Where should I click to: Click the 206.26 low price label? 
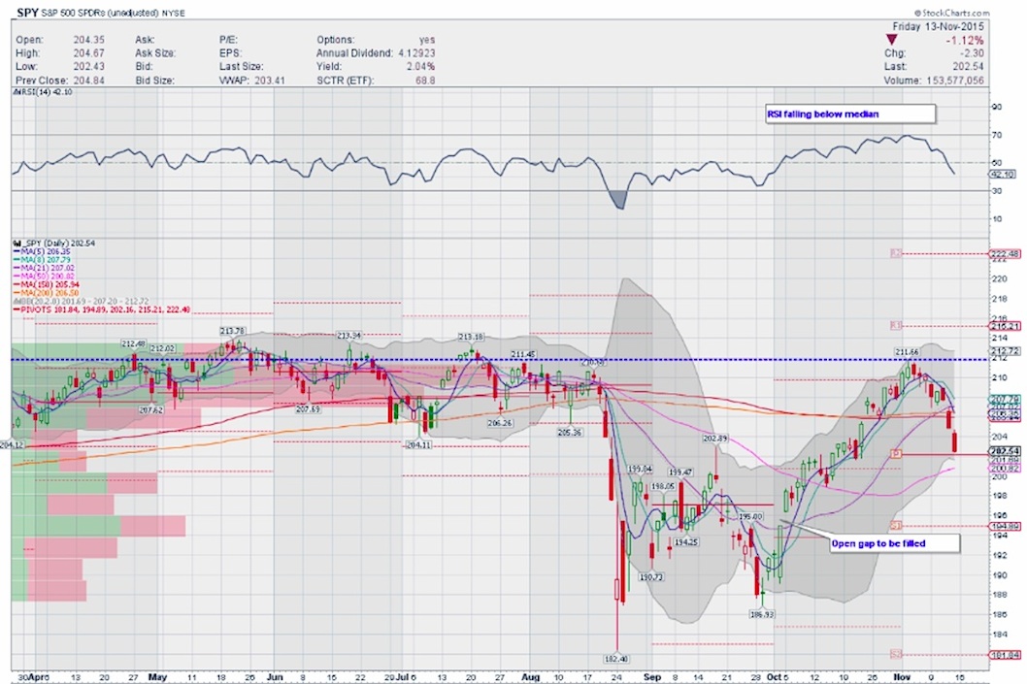[500, 423]
